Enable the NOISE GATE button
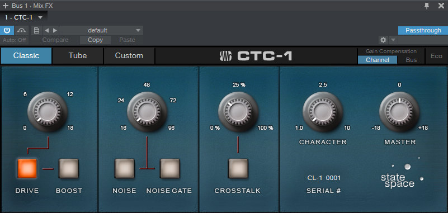This screenshot has width=448, height=213. tap(170, 168)
